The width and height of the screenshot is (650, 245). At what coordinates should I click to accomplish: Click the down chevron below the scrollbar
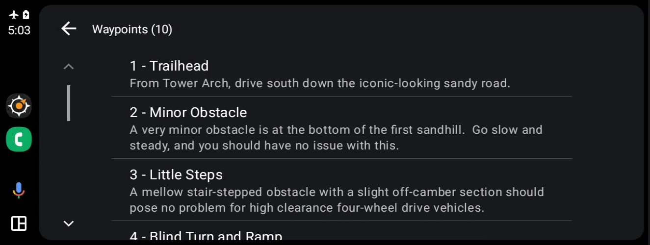tap(69, 223)
